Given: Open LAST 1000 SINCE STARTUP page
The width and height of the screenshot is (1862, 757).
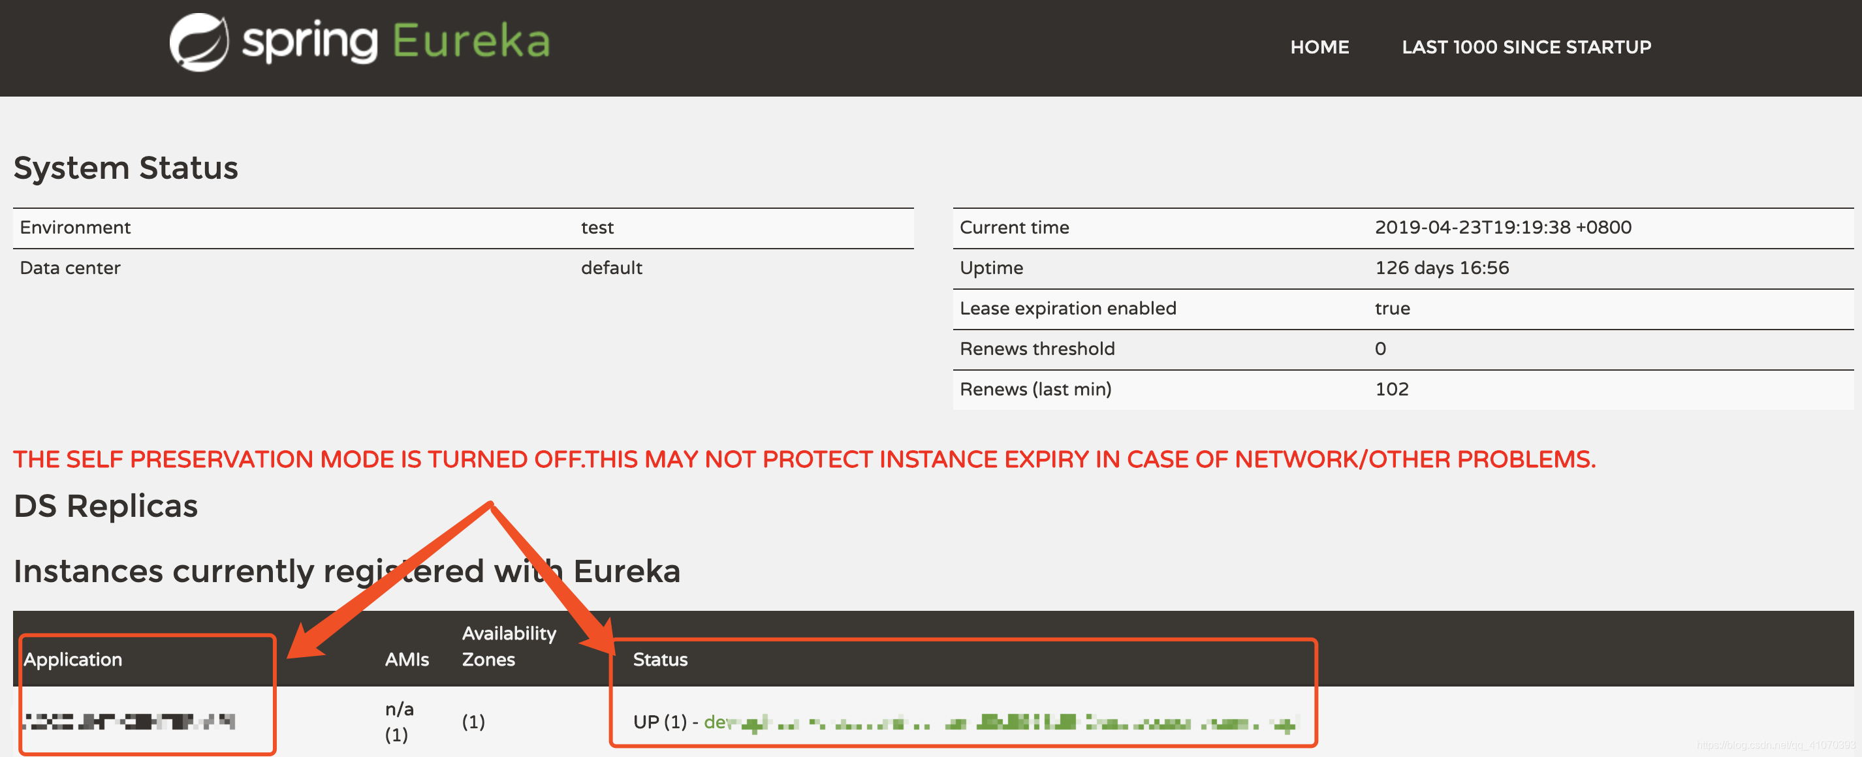Looking at the screenshot, I should (1526, 47).
